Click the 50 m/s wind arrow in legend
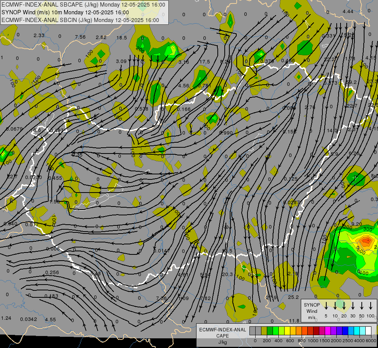This screenshot has height=348, width=378. pos(362,305)
